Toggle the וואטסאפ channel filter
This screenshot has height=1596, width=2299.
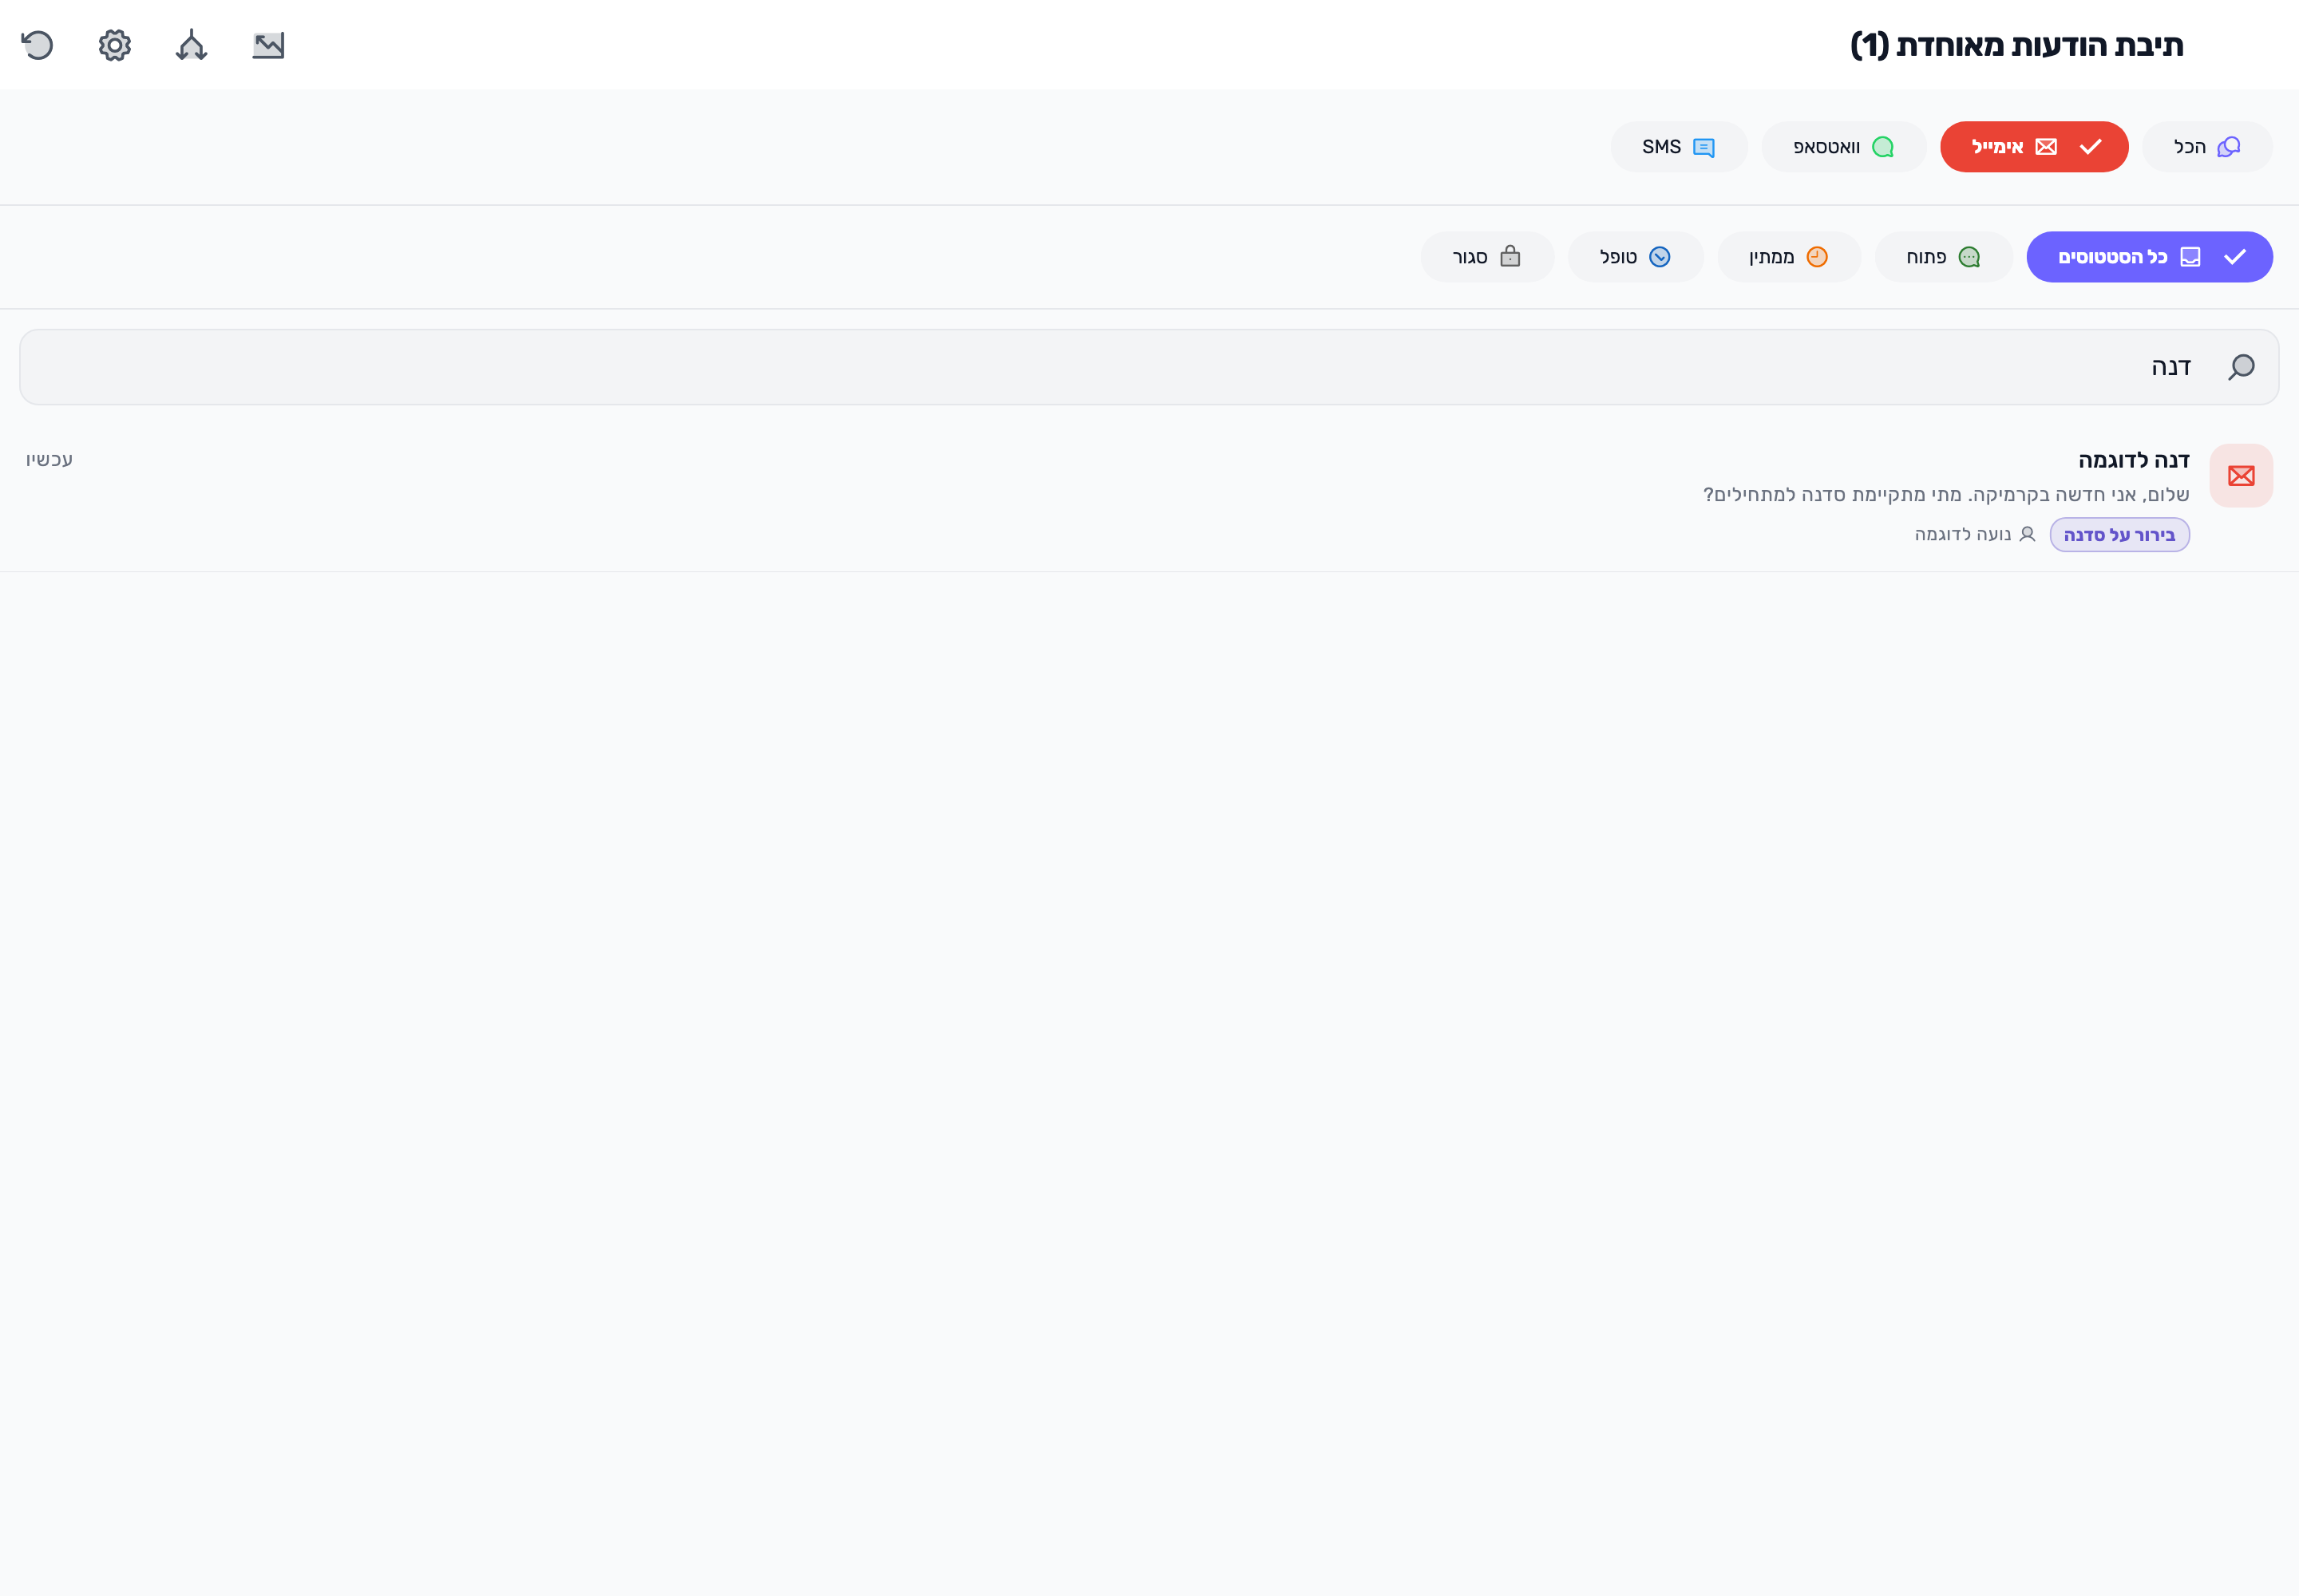click(x=1844, y=147)
